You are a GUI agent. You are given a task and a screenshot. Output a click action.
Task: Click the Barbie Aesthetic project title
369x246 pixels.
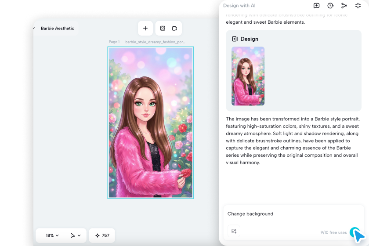58,28
